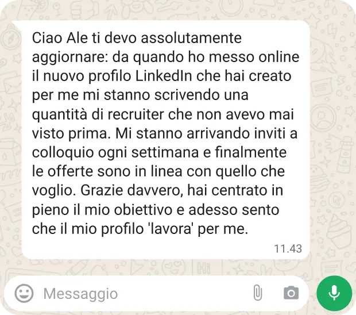The width and height of the screenshot is (356, 315).
Task: Tap the green microphone voice button
Action: tap(334, 293)
